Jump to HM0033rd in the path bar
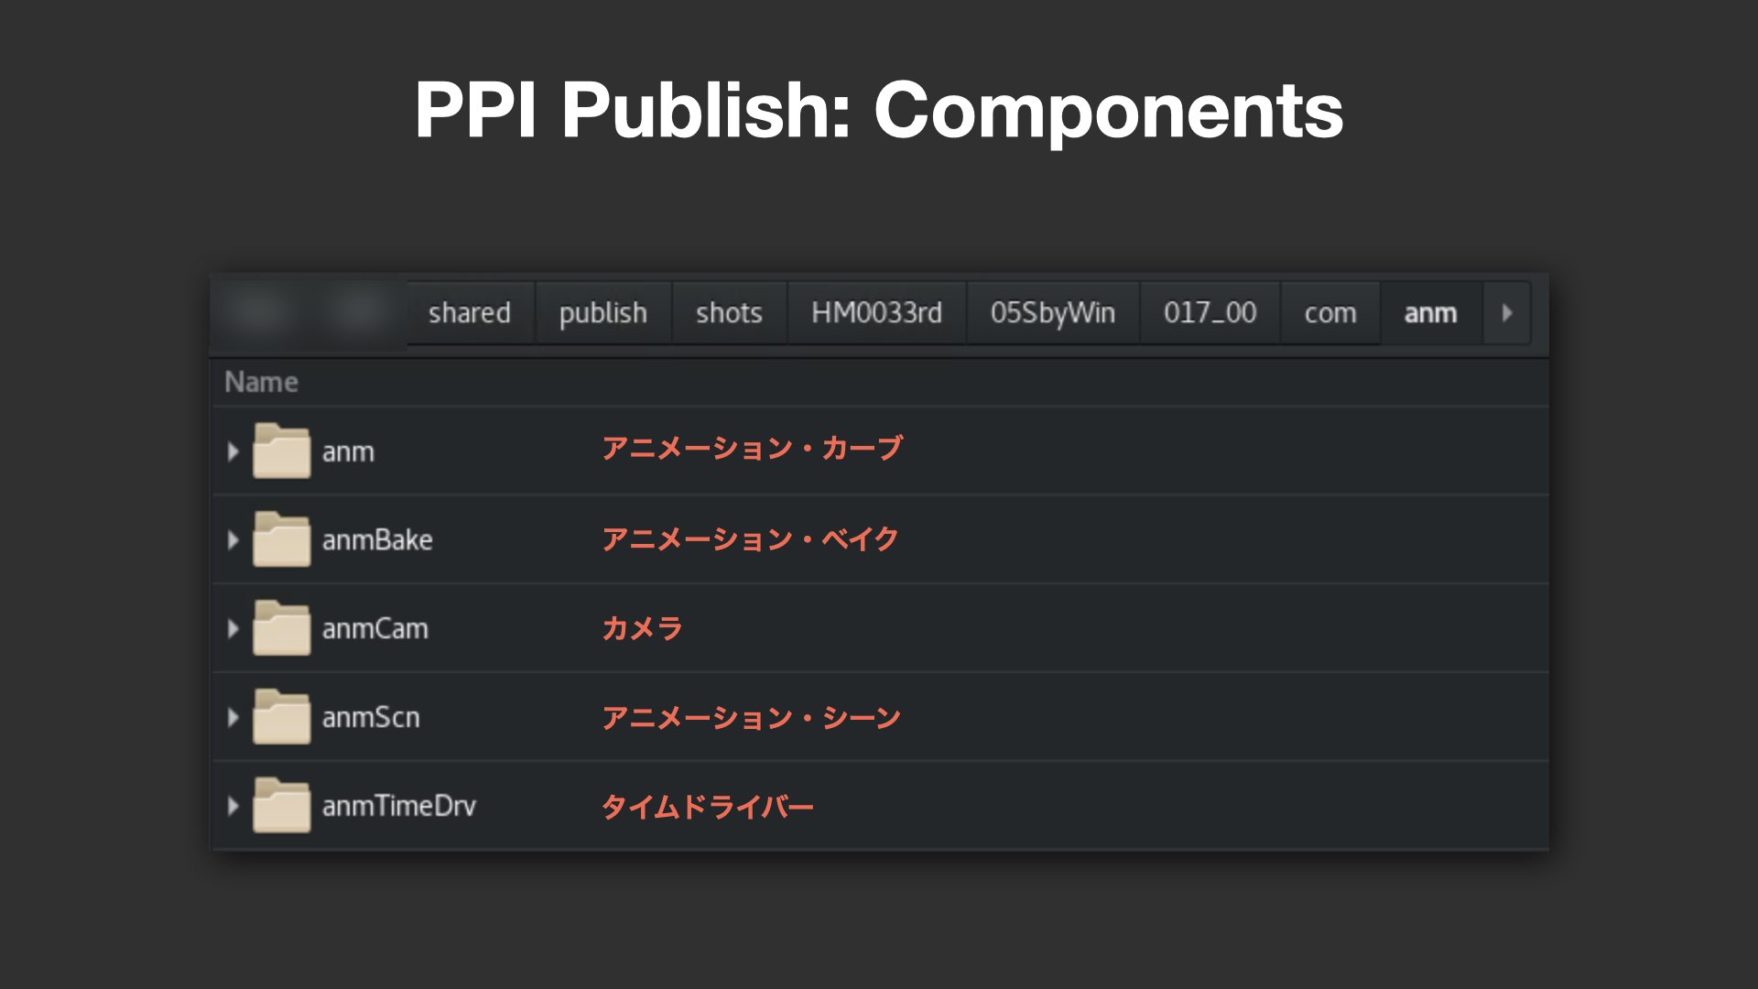This screenshot has width=1758, height=989. tap(876, 313)
